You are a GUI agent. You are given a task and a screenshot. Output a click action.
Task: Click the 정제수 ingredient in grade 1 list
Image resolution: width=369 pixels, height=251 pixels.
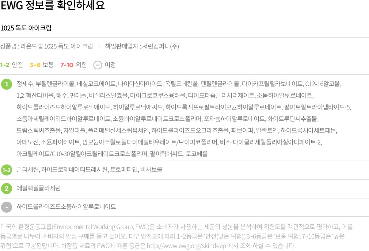(25, 84)
